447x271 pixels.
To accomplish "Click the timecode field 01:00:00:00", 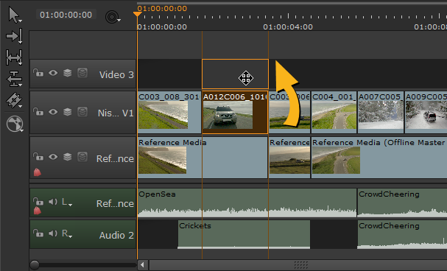I will click(66, 15).
